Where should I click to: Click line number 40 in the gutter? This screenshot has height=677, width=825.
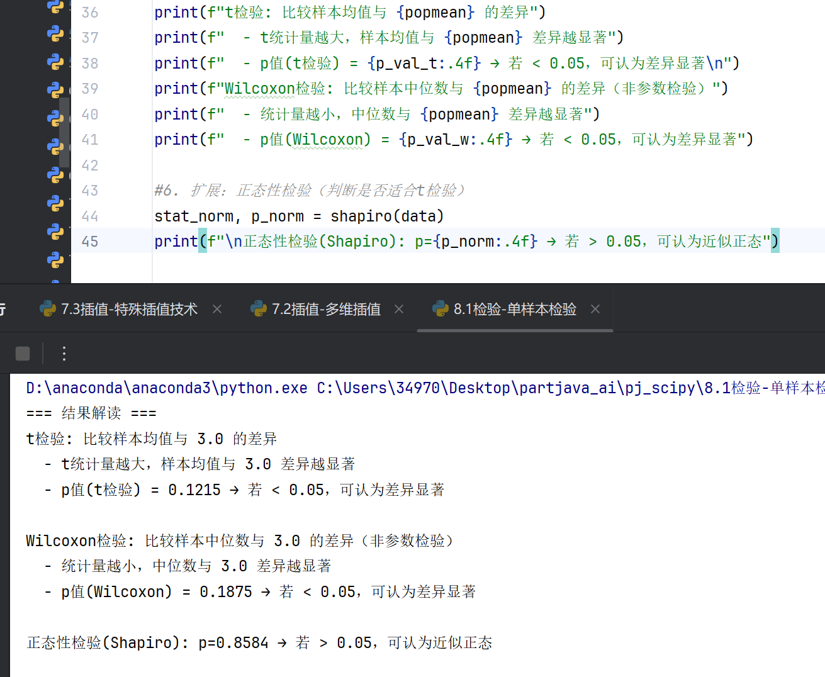pyautogui.click(x=90, y=115)
